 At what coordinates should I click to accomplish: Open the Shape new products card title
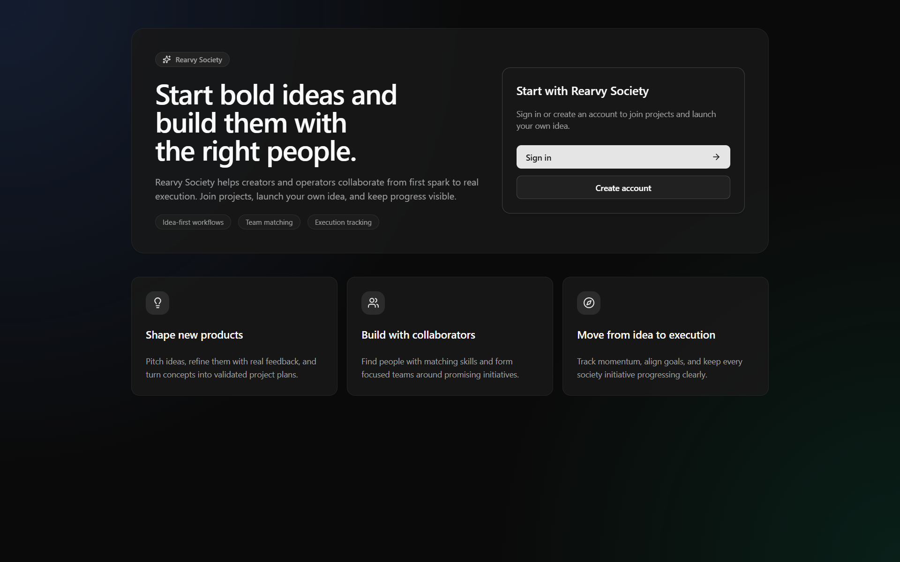pyautogui.click(x=194, y=335)
